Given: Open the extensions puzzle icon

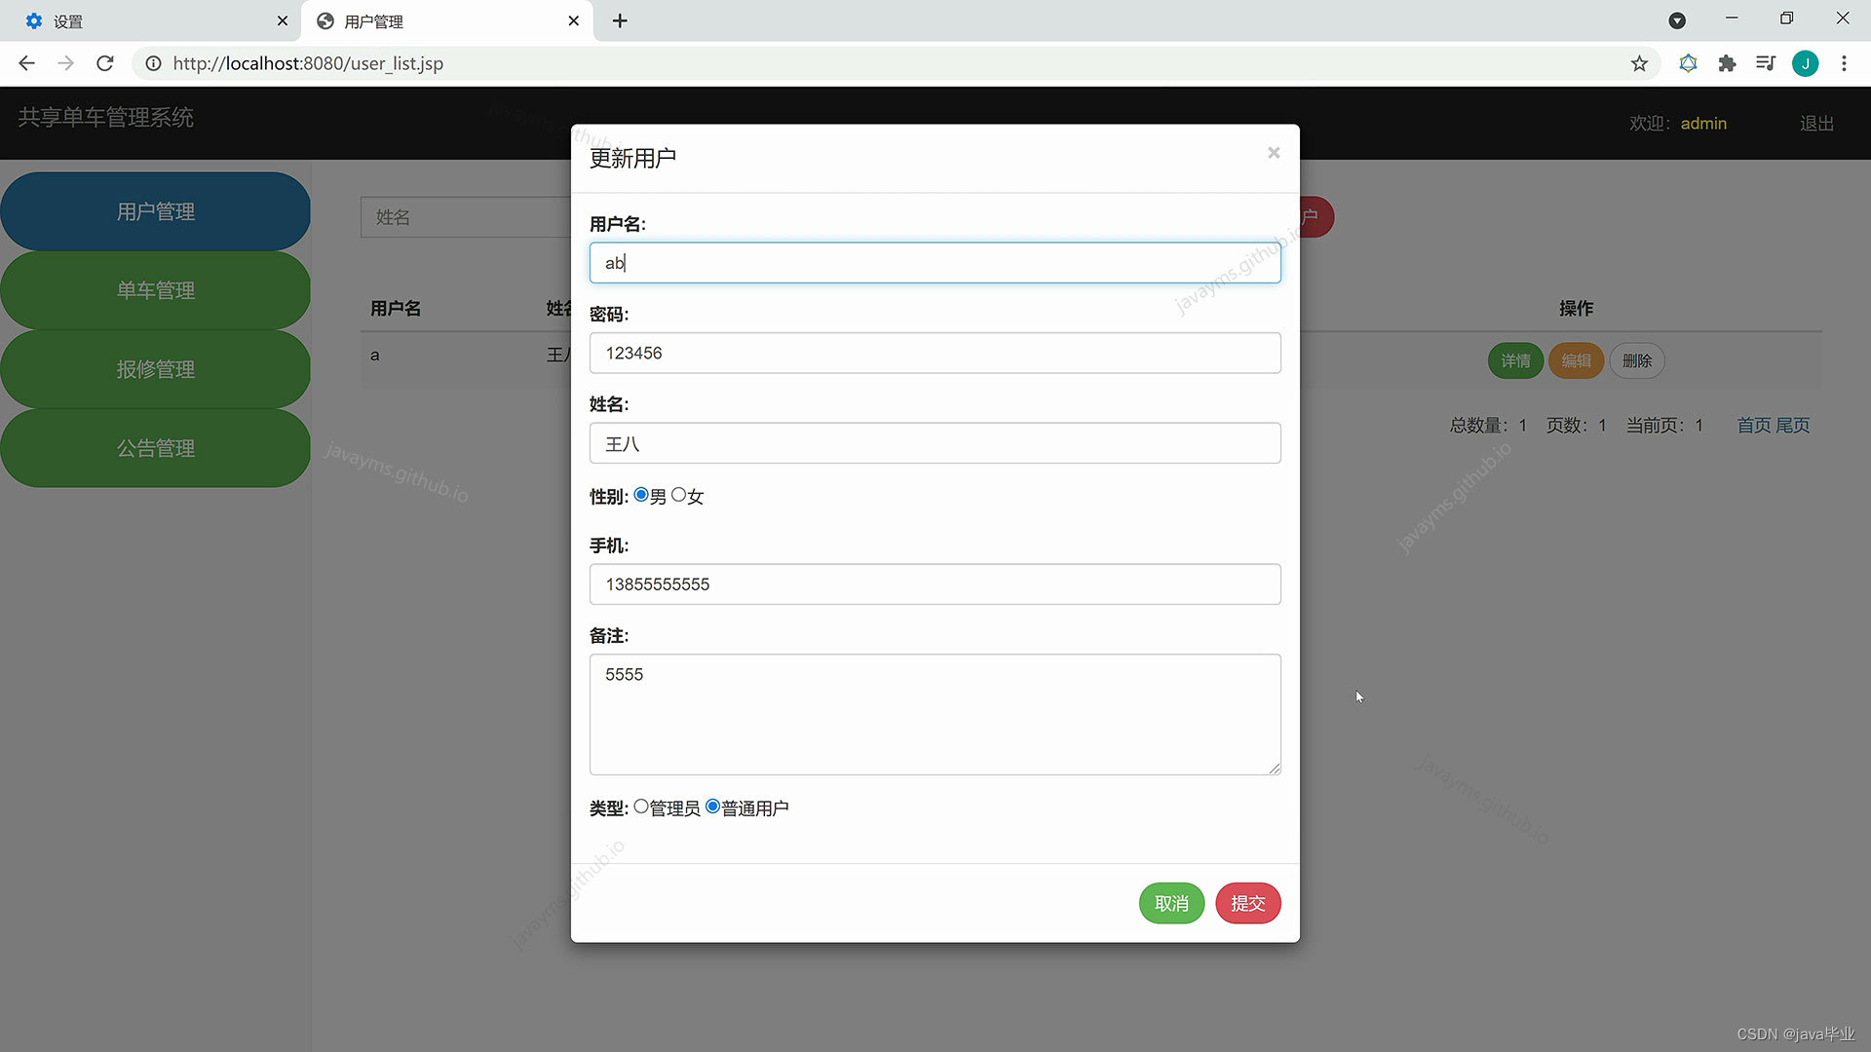Looking at the screenshot, I should (x=1727, y=63).
